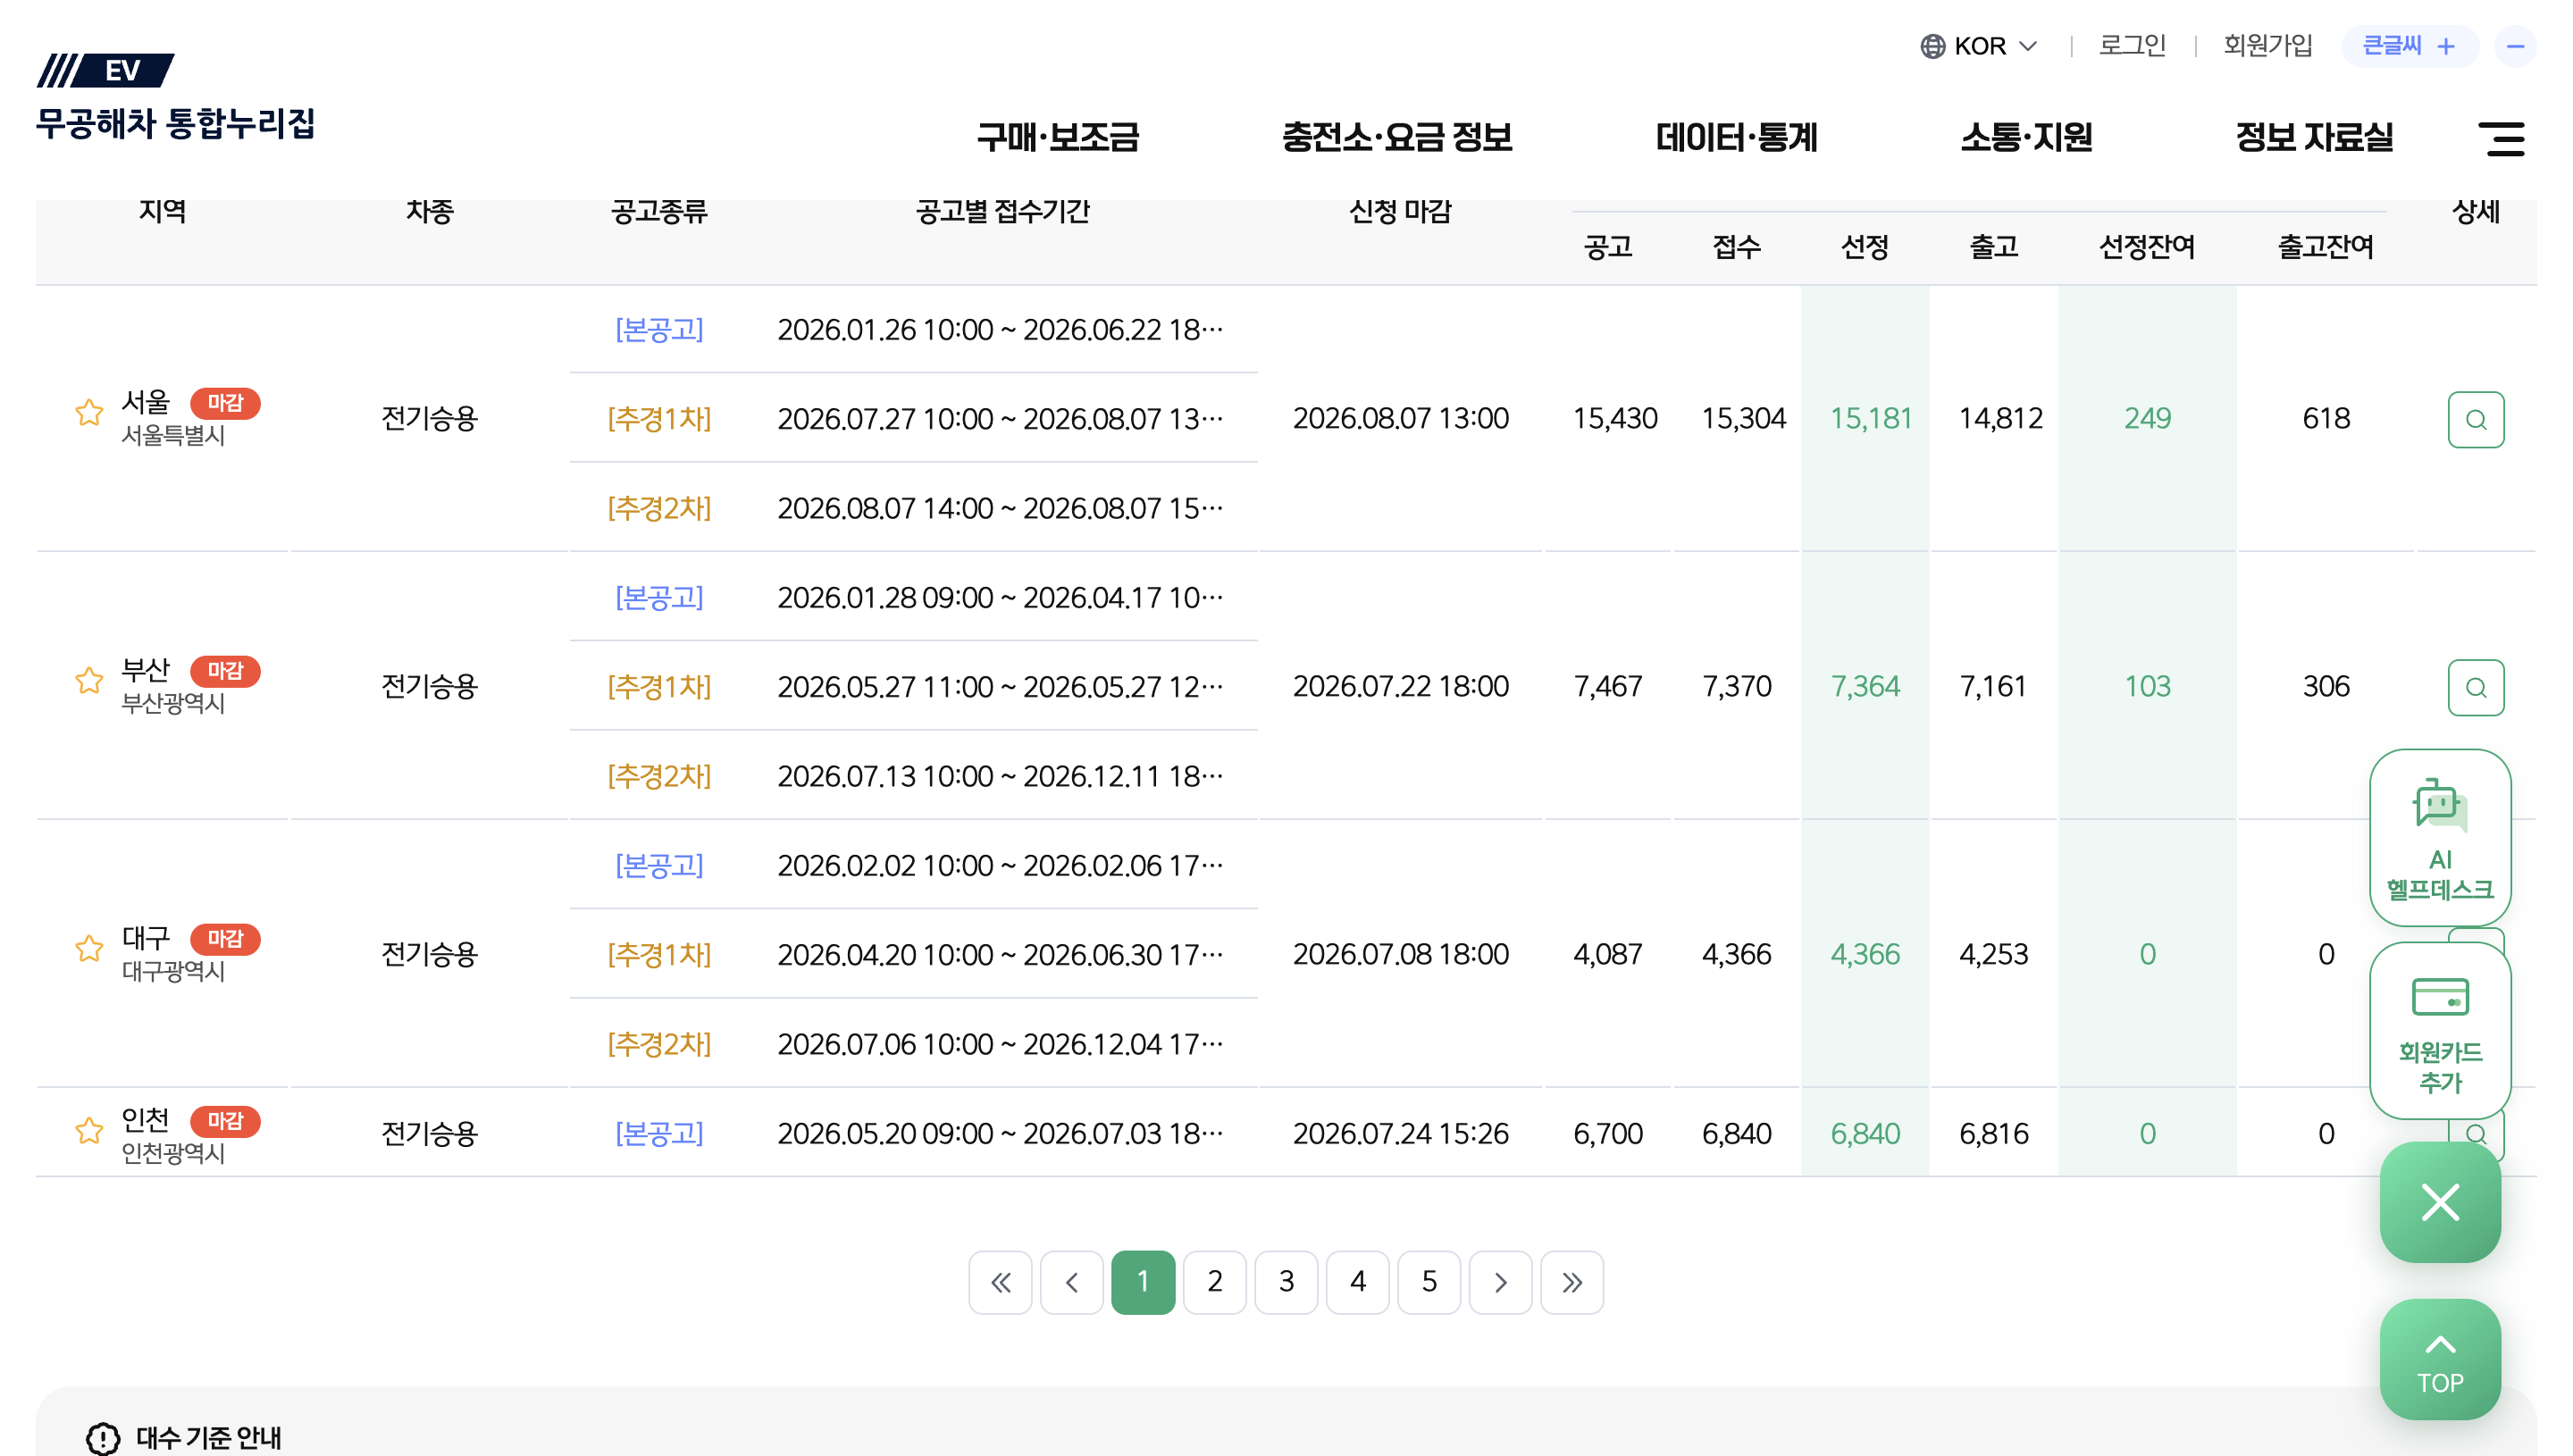Open the KOR language dropdown
The image size is (2573, 1456).
click(1977, 46)
